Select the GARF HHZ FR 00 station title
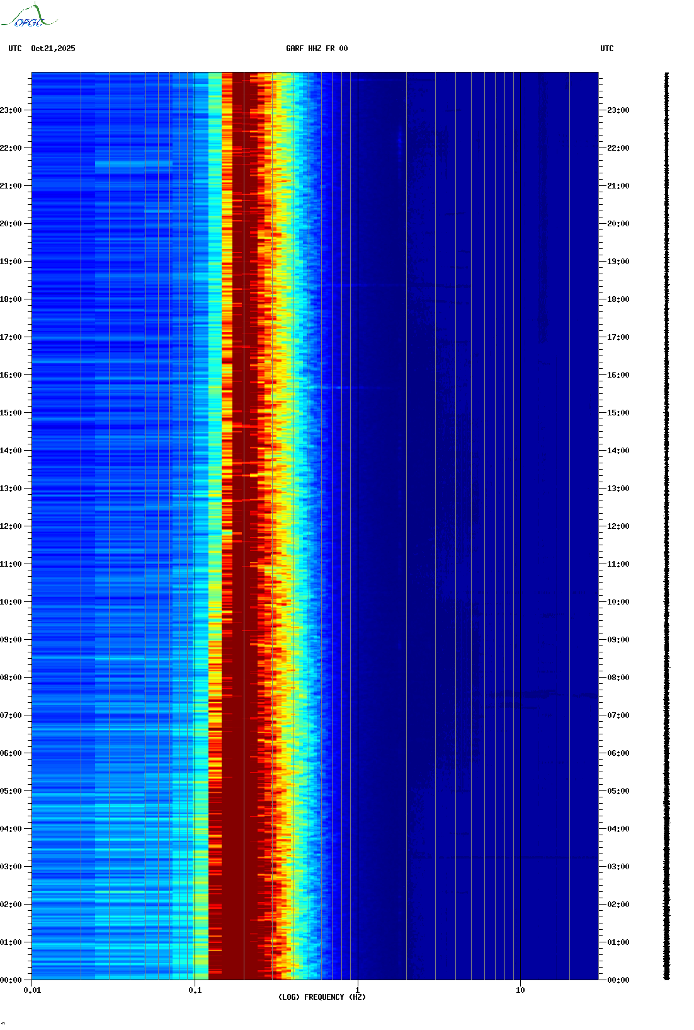Viewport: 694px width, 1030px height. point(316,49)
